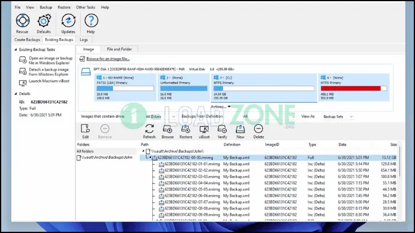Image resolution: width=415 pixels, height=233 pixels.
Task: Sort by the ImageID column header
Action: click(x=272, y=144)
